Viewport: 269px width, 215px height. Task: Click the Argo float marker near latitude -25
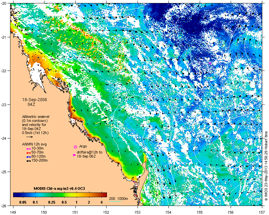coord(246,160)
